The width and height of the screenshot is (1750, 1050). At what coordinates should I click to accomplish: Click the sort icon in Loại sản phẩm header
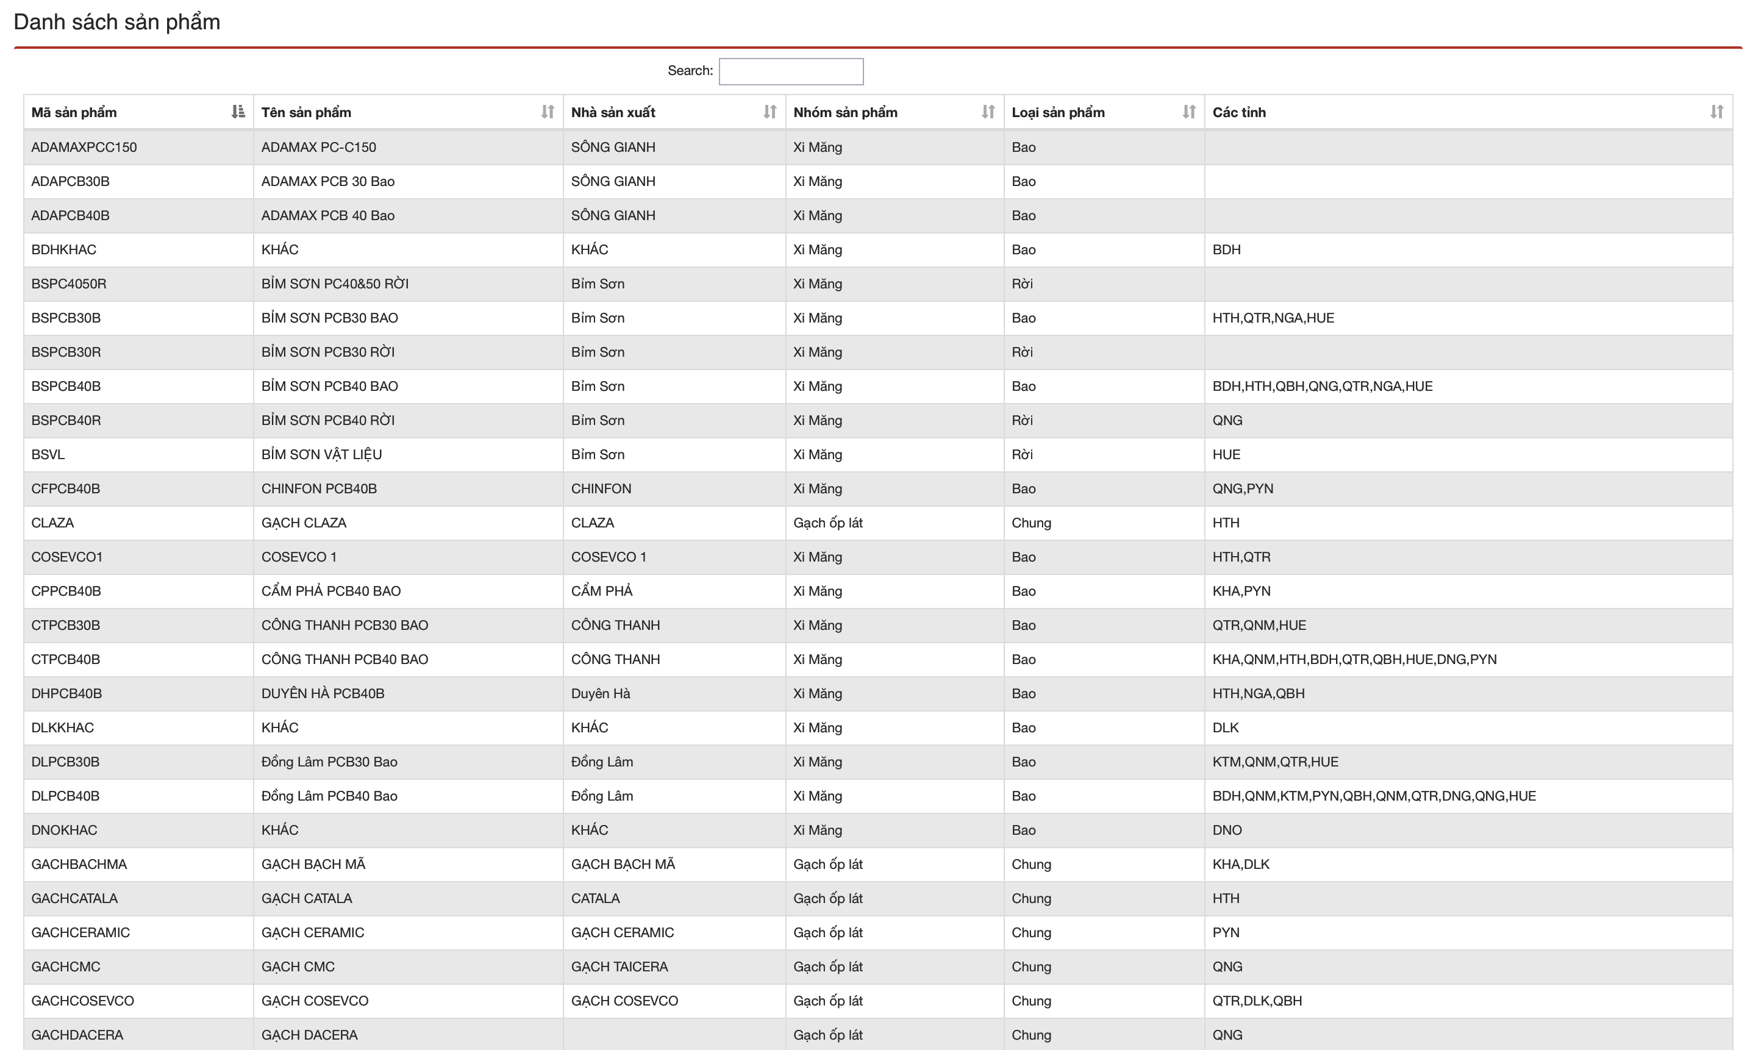click(x=1189, y=112)
